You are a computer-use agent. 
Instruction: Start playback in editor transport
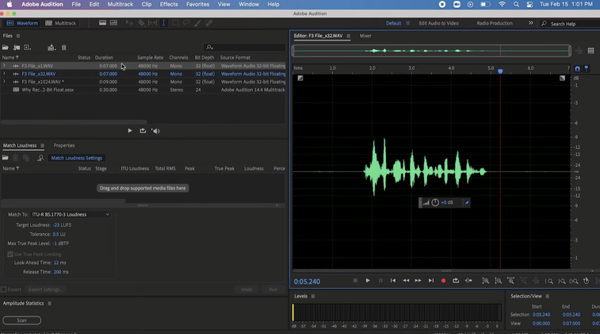368,281
